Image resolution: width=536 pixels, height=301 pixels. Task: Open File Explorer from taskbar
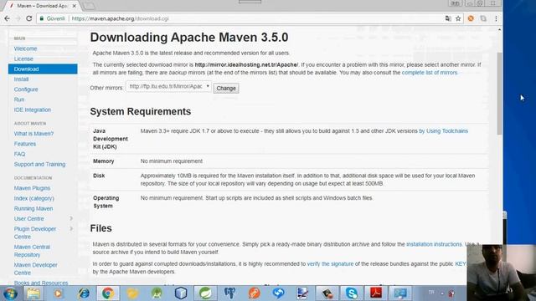pos(33,293)
